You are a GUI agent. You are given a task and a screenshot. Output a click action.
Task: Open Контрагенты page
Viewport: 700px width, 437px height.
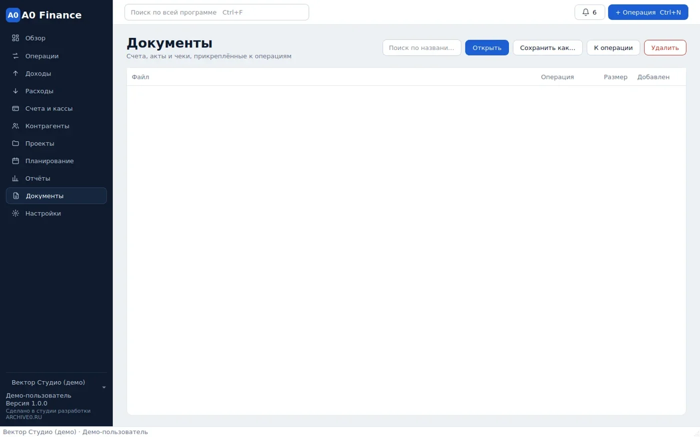pyautogui.click(x=56, y=126)
